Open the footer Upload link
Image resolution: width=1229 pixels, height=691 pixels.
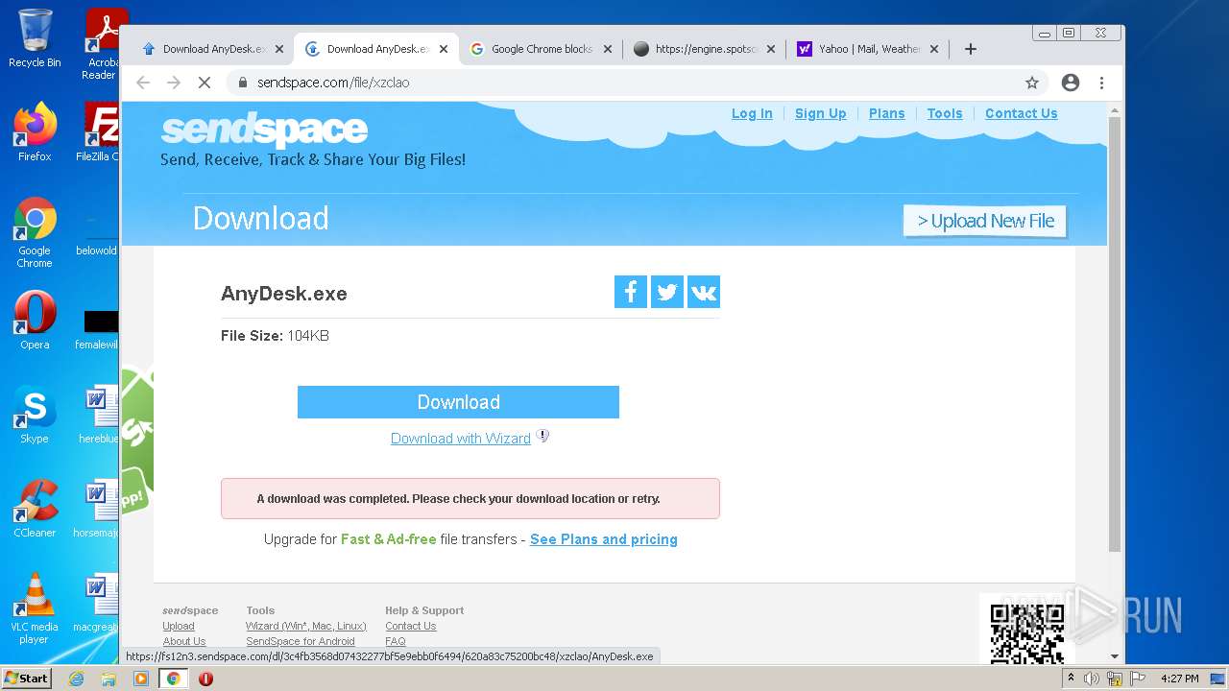179,626
